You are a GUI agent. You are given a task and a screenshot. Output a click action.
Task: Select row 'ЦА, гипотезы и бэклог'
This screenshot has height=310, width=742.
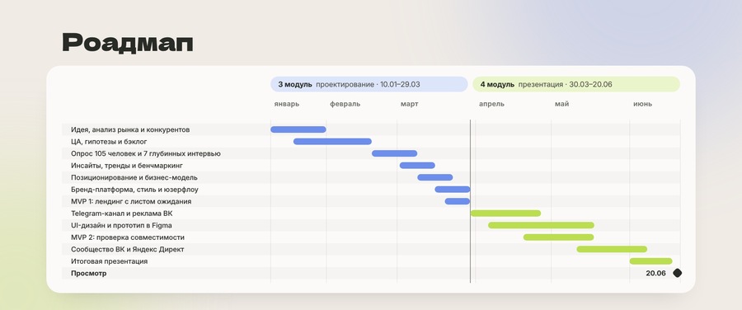click(371, 142)
